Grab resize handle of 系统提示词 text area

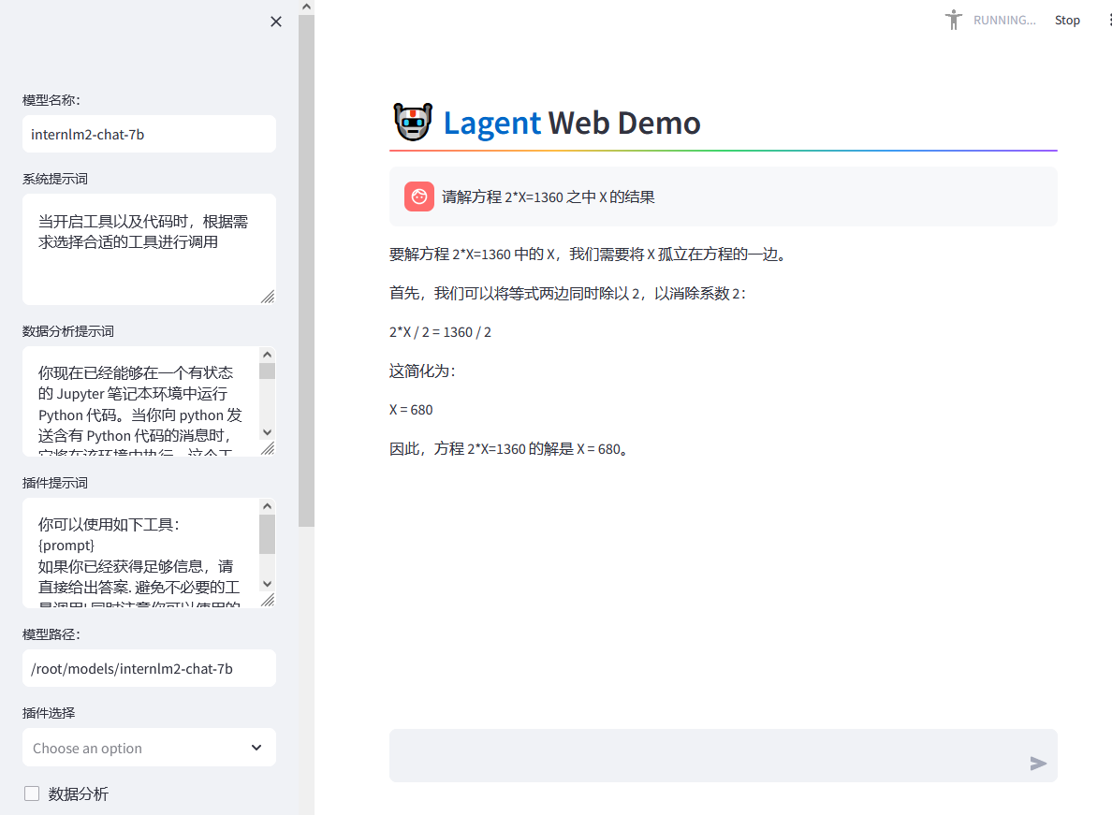click(268, 297)
